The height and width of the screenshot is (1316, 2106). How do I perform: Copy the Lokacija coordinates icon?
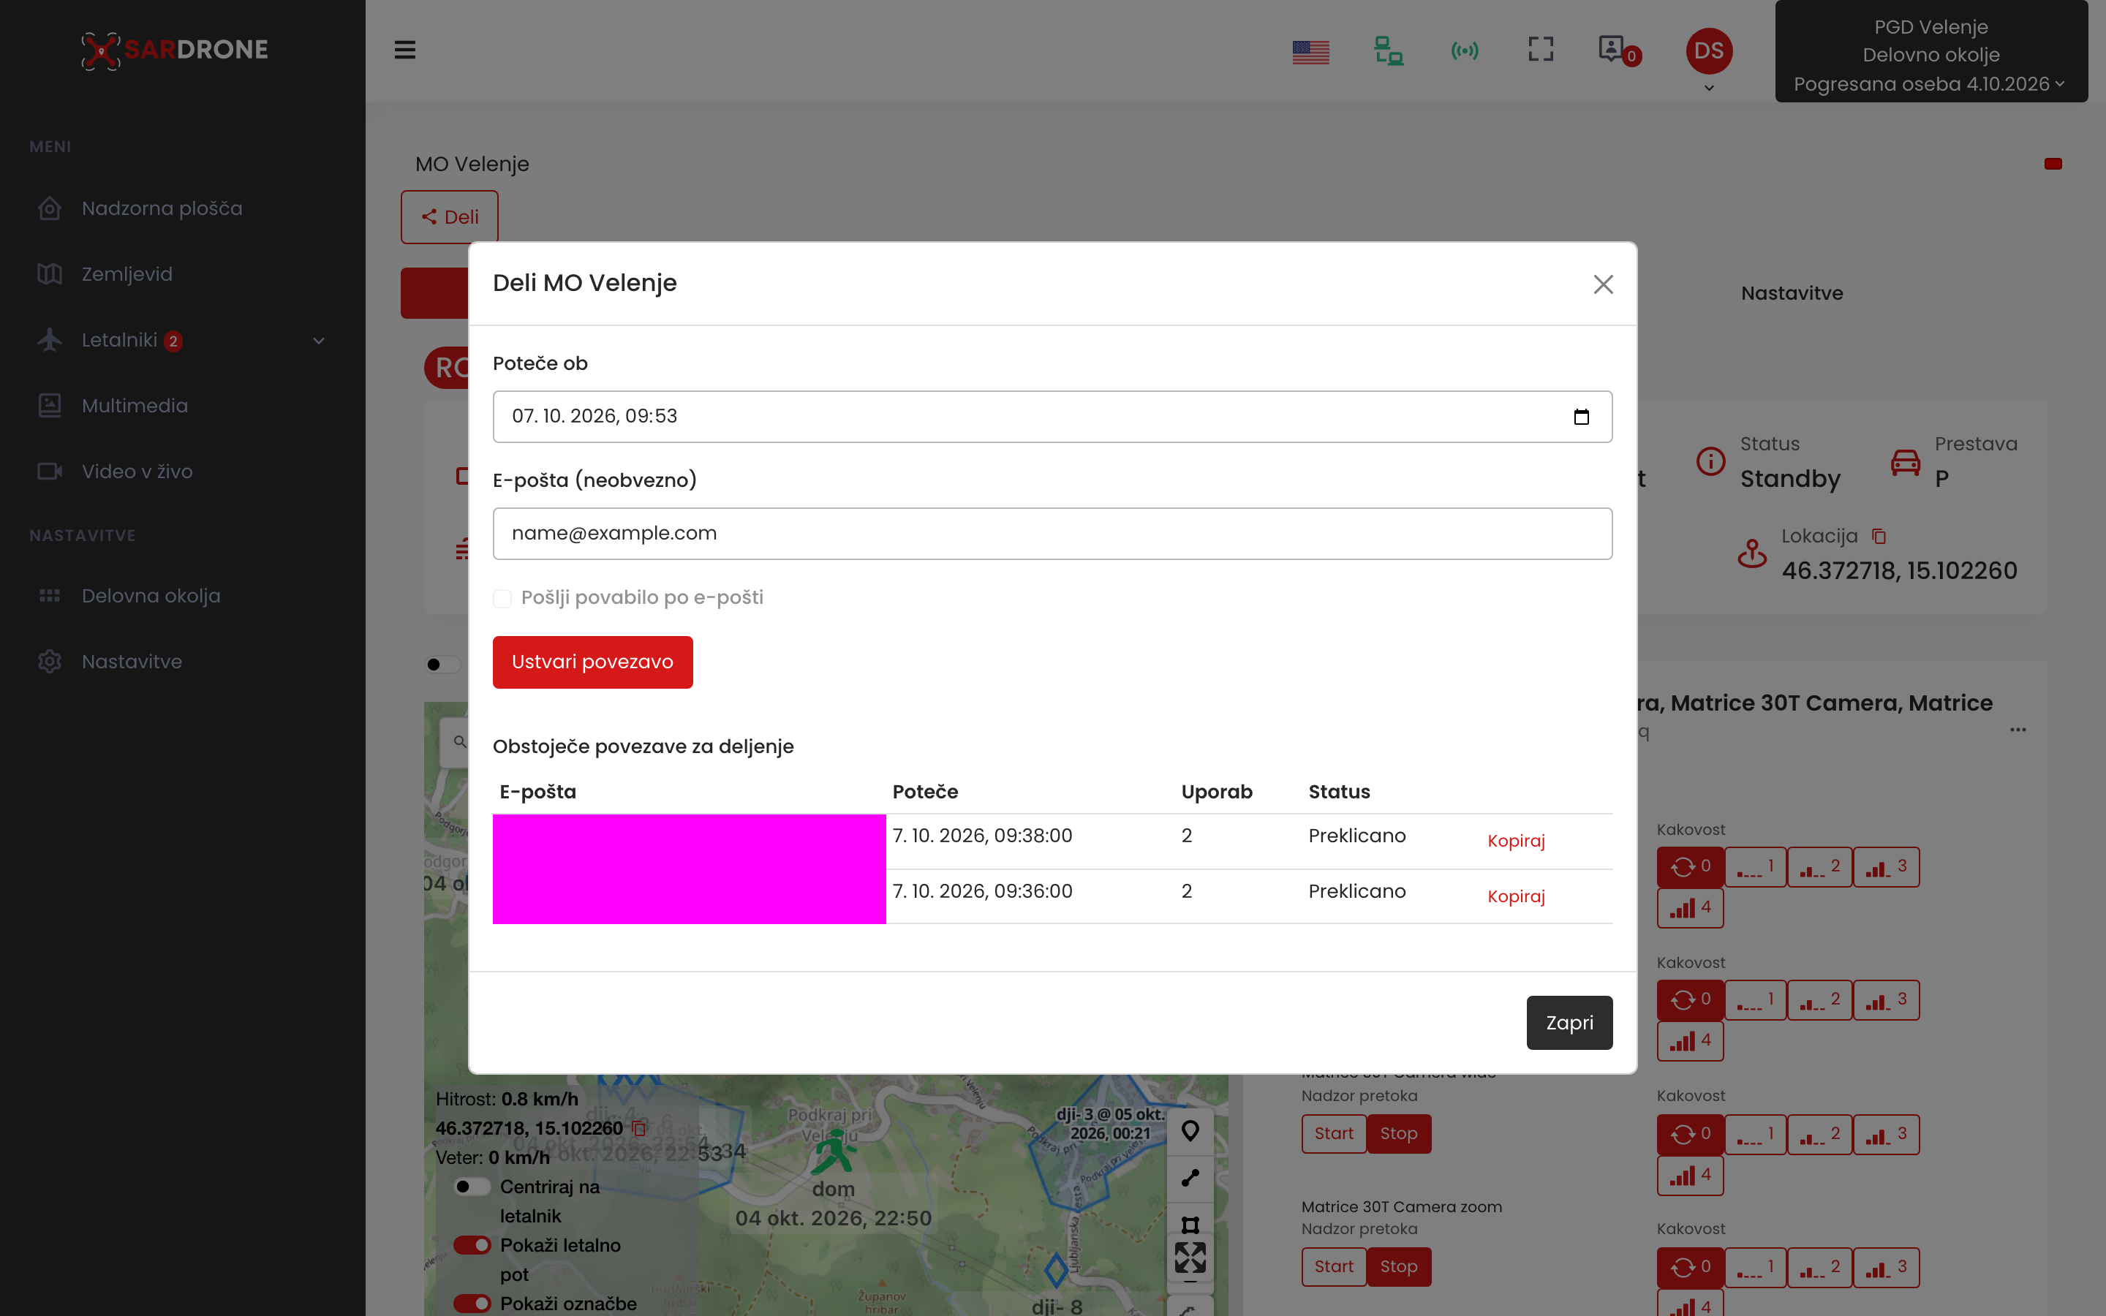(x=1879, y=537)
